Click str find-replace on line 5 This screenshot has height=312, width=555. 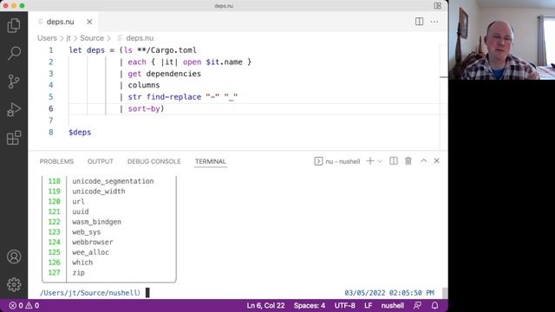[164, 97]
